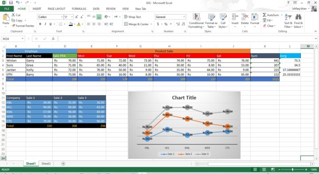Expand the Name Box dropdown arrow
The height and width of the screenshot is (174, 319).
pos(23,39)
